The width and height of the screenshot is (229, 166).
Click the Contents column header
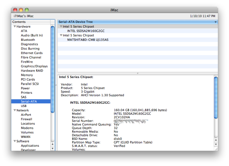tap(31, 22)
